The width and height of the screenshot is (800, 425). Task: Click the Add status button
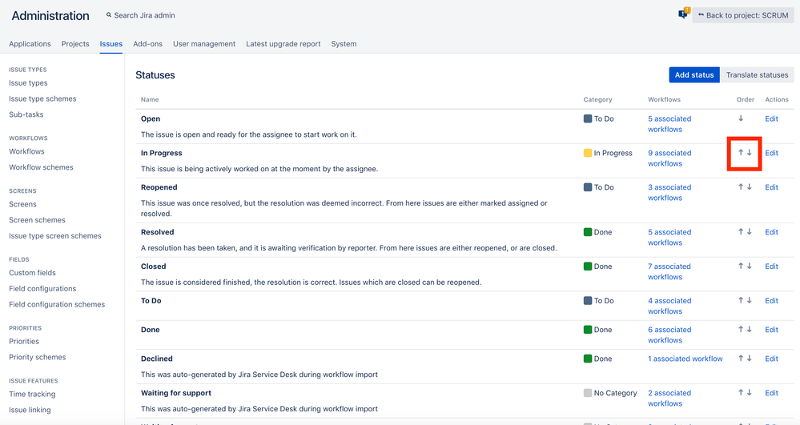pyautogui.click(x=693, y=75)
